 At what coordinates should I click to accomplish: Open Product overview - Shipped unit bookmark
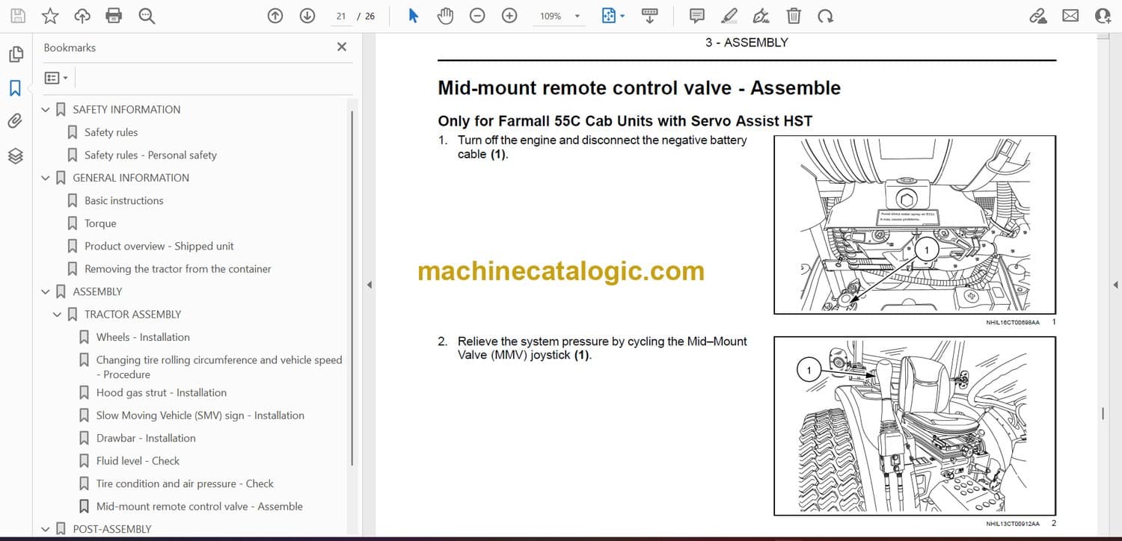(159, 246)
